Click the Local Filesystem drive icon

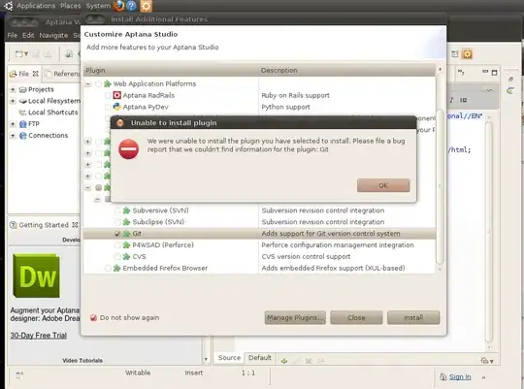pyautogui.click(x=22, y=101)
